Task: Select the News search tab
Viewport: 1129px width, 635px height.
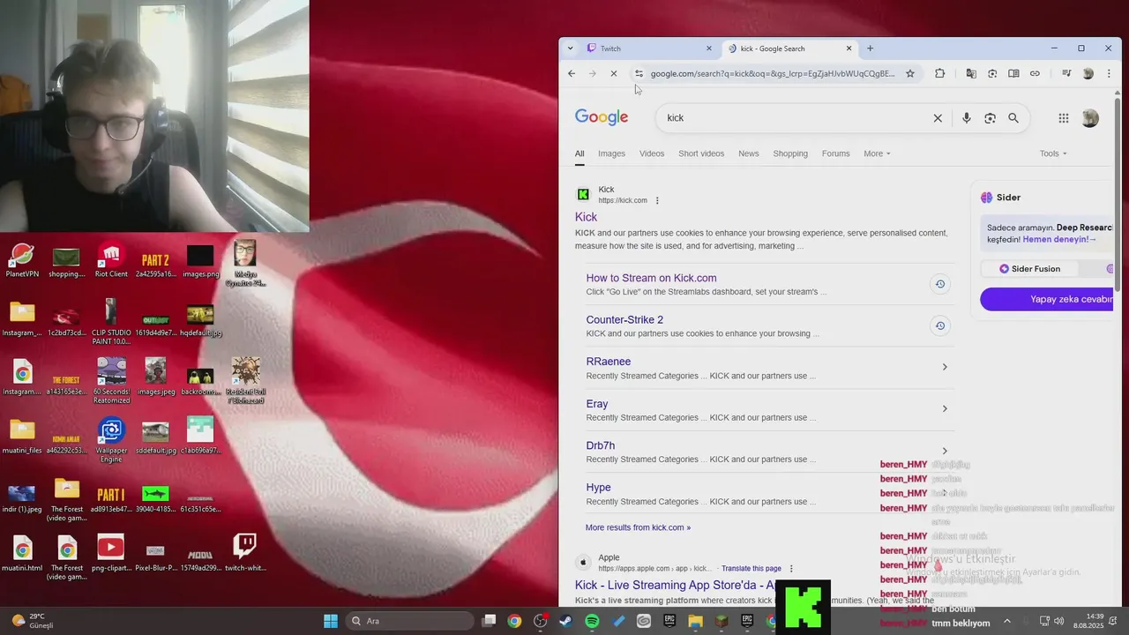Action: 749,153
